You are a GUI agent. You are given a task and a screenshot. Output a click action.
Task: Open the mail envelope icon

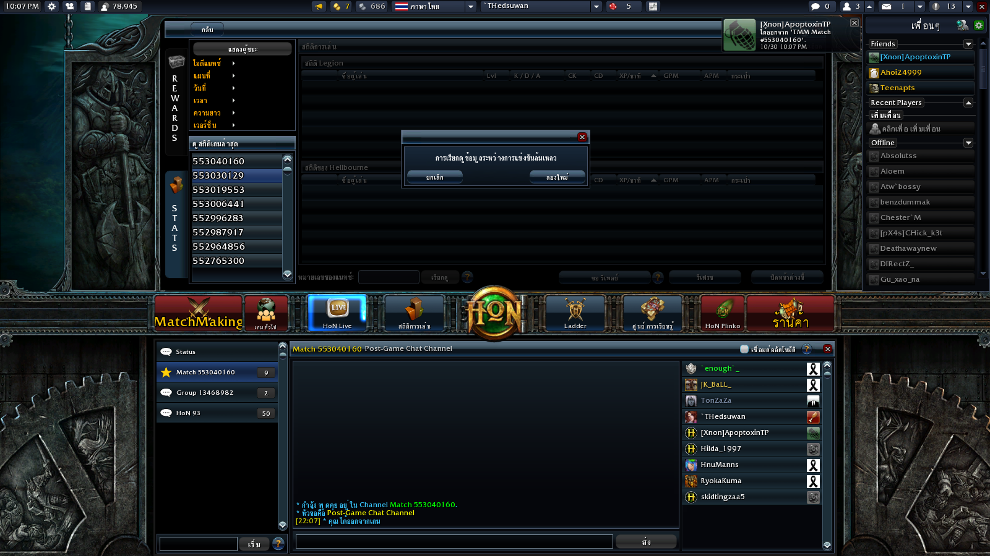click(x=886, y=6)
